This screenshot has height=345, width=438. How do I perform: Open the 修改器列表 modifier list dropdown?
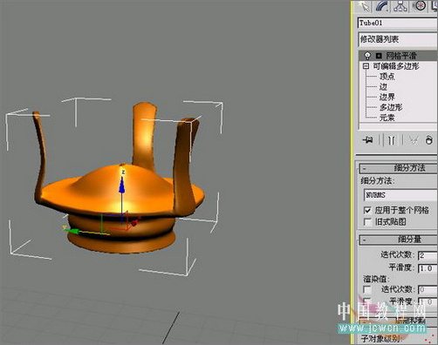[398, 39]
